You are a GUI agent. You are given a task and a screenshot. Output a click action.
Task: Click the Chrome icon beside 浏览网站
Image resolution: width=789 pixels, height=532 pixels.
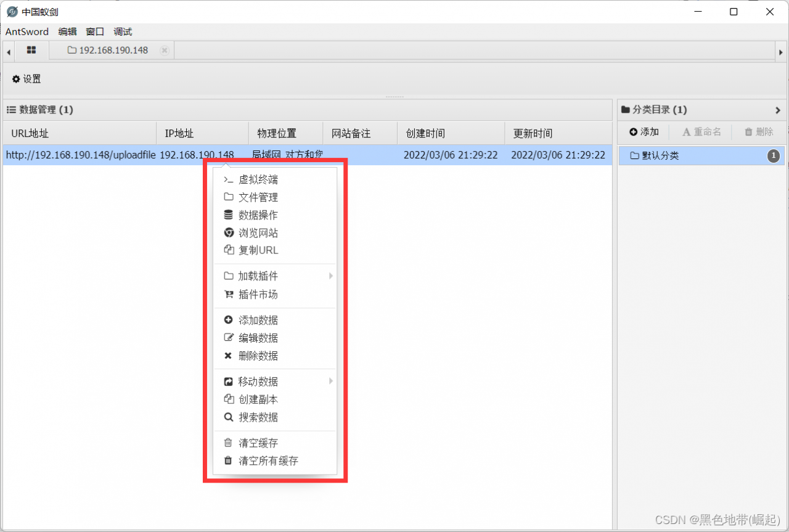pyautogui.click(x=228, y=233)
